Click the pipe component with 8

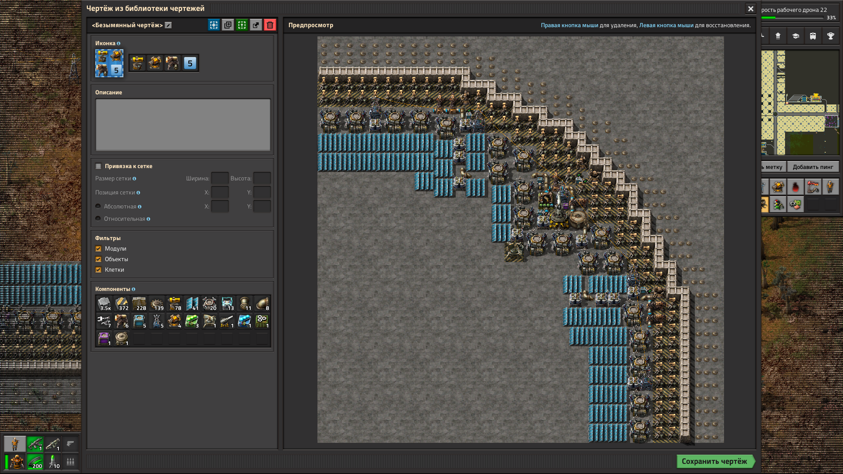pos(262,304)
